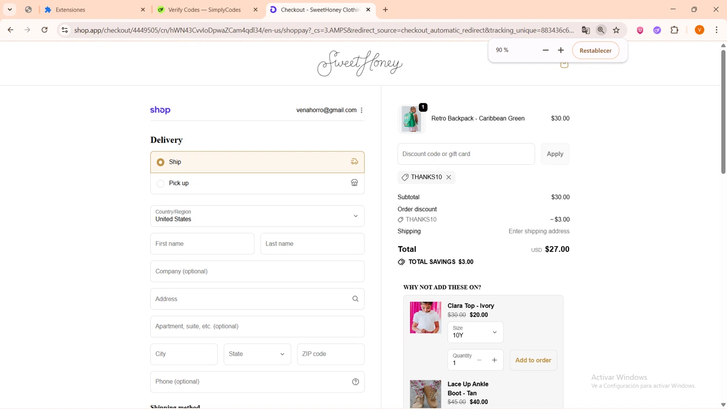Click the translate page icon

pyautogui.click(x=586, y=30)
